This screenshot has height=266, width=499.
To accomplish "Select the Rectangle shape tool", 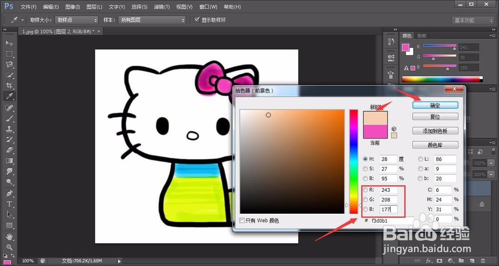I will (x=9, y=225).
